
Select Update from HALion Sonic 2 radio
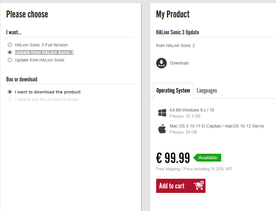point(10,52)
